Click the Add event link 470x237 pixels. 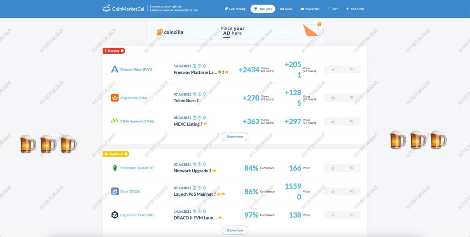click(355, 9)
